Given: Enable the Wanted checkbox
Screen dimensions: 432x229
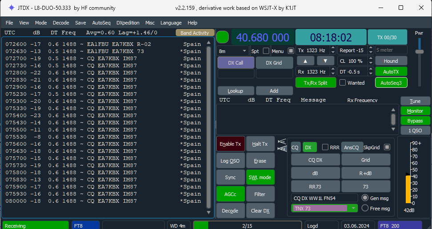Looking at the screenshot, I should pyautogui.click(x=343, y=83).
